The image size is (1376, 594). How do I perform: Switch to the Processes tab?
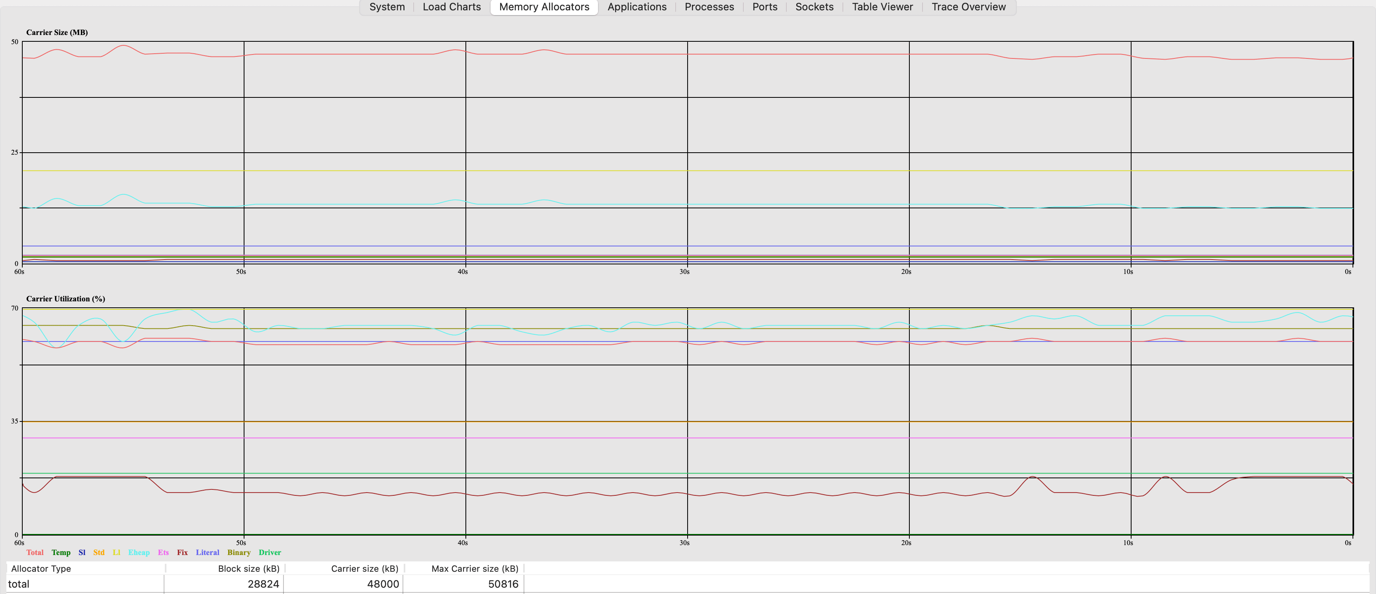tap(709, 7)
